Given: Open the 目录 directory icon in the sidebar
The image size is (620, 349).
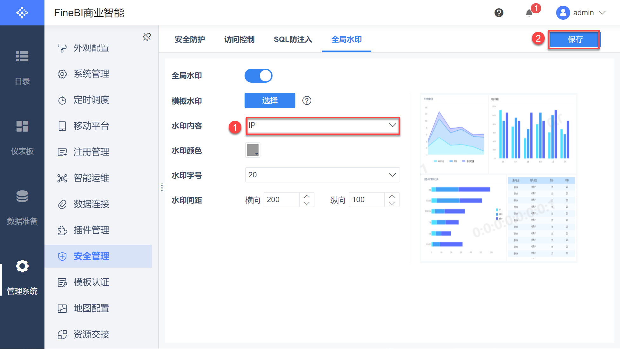Looking at the screenshot, I should pyautogui.click(x=22, y=57).
